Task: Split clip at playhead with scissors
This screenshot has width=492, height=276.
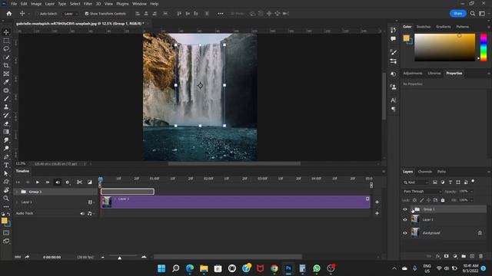Action: [79, 182]
